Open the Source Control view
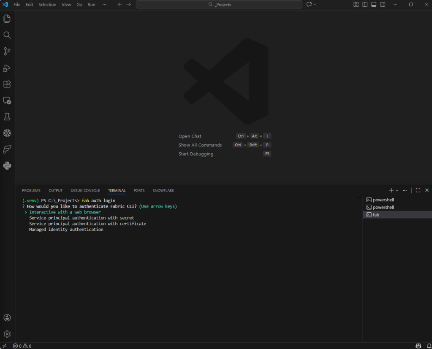 7,51
